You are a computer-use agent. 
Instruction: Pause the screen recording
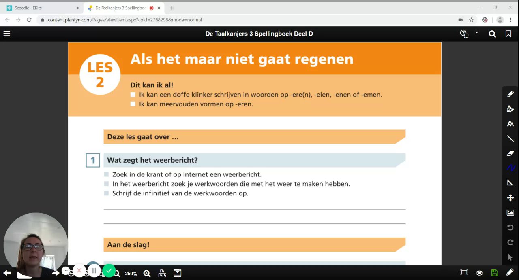[x=94, y=270]
